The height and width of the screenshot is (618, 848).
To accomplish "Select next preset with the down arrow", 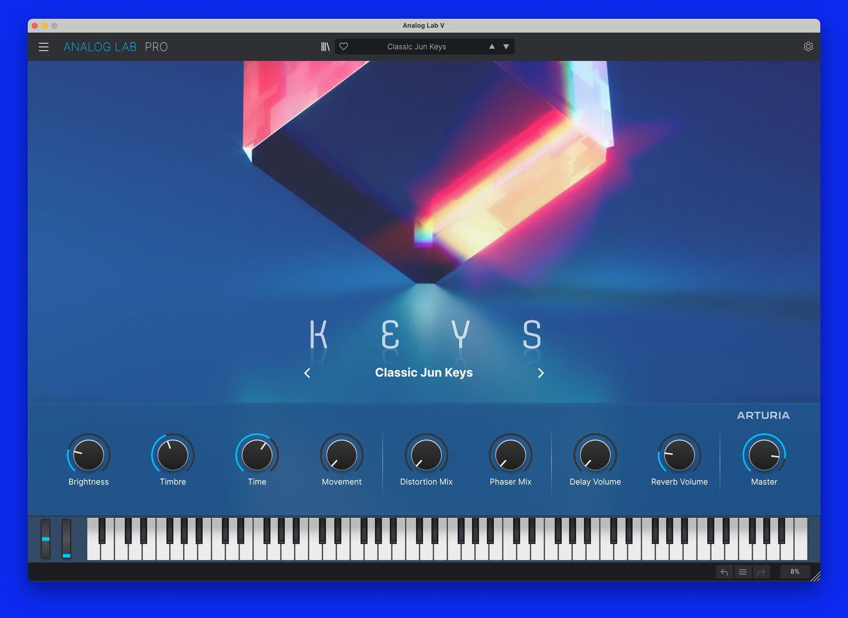I will click(505, 46).
